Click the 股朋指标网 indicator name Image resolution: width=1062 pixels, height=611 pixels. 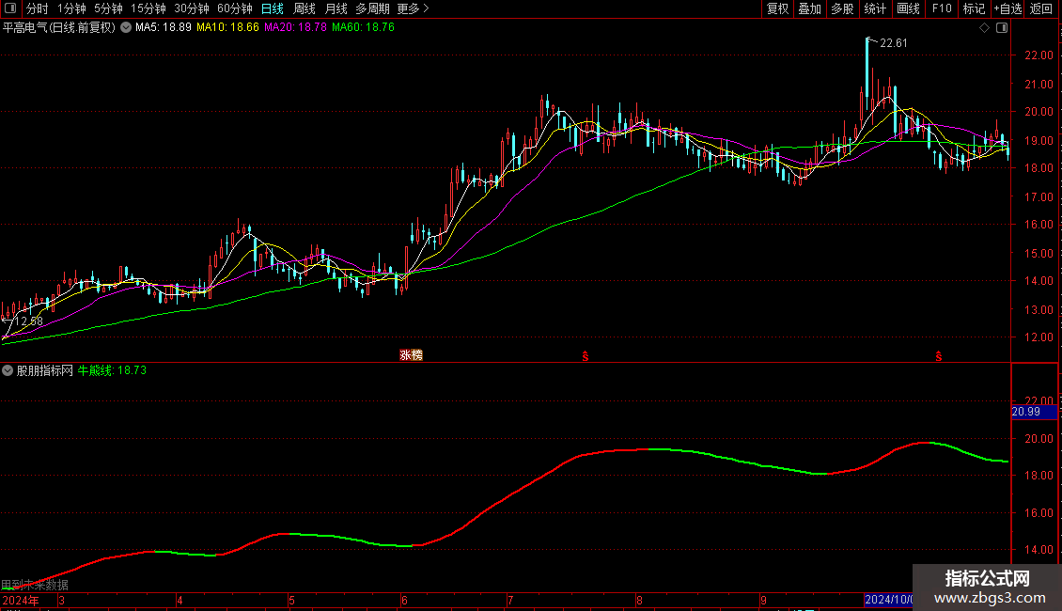pos(45,370)
